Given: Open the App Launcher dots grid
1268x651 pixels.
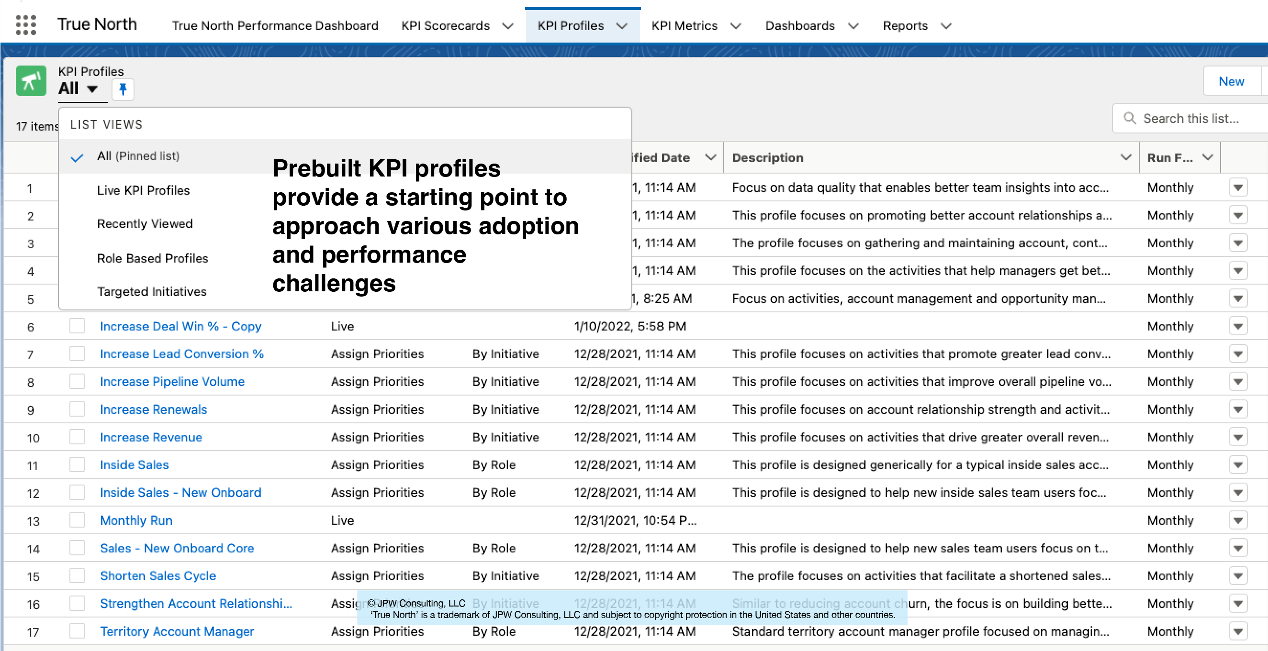Looking at the screenshot, I should 25,24.
